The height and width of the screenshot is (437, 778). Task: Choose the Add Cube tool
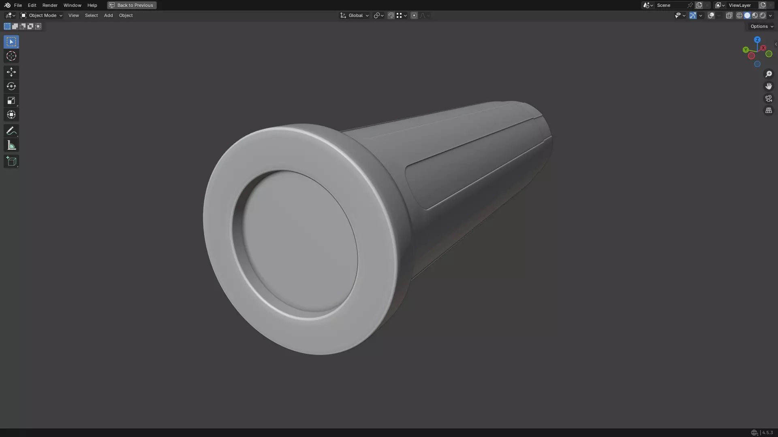(x=11, y=161)
